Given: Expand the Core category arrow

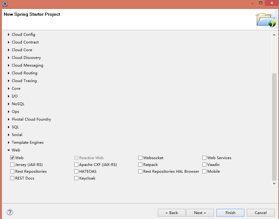Looking at the screenshot, I should (x=9, y=89).
